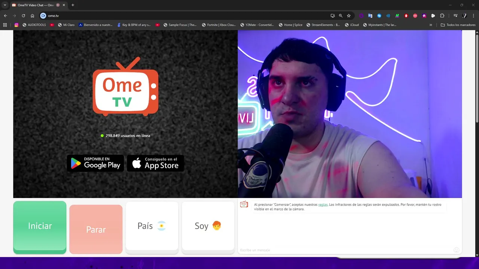This screenshot has height=269, width=479.
Task: Open the App Store download badge
Action: [155, 163]
